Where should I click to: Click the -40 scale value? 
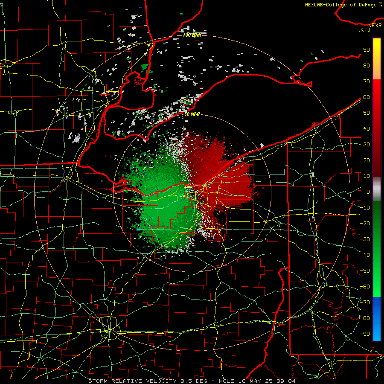pyautogui.click(x=365, y=255)
